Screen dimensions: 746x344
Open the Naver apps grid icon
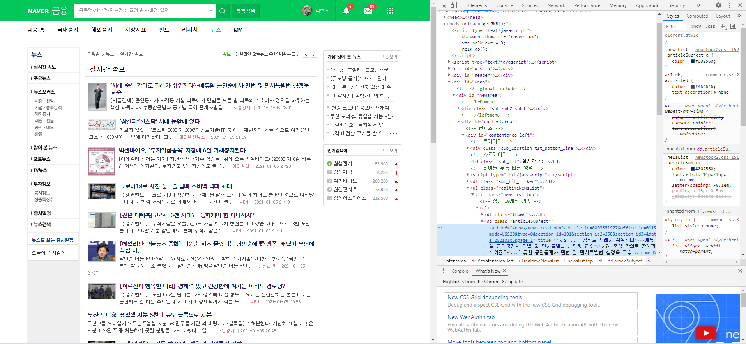[390, 11]
